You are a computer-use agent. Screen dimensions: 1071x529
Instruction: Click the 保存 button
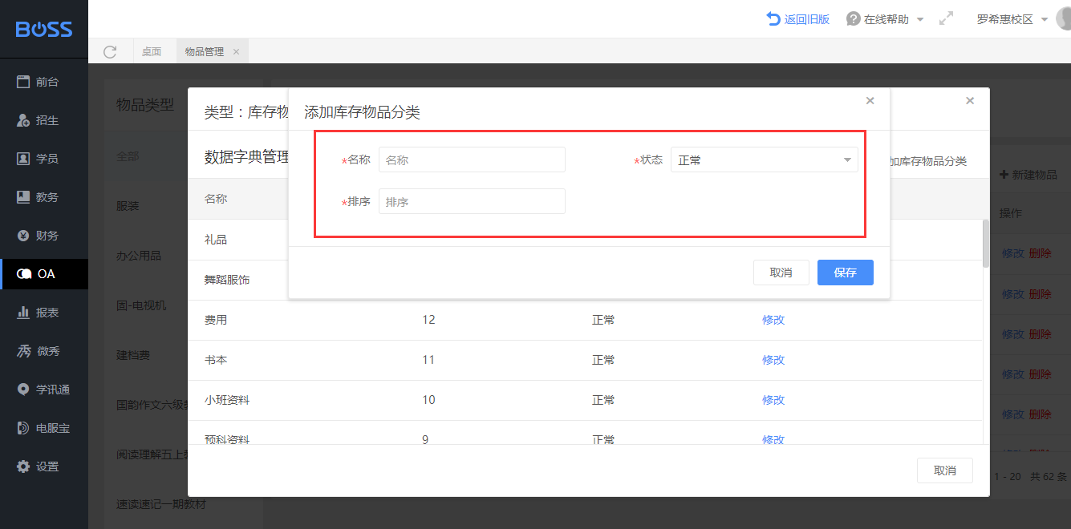pyautogui.click(x=846, y=273)
